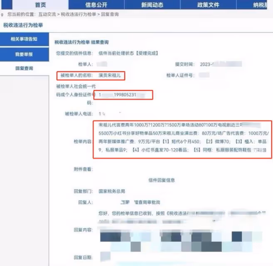Select 我要举报 in the sidebar
This screenshot has height=266, width=273.
(x=24, y=54)
